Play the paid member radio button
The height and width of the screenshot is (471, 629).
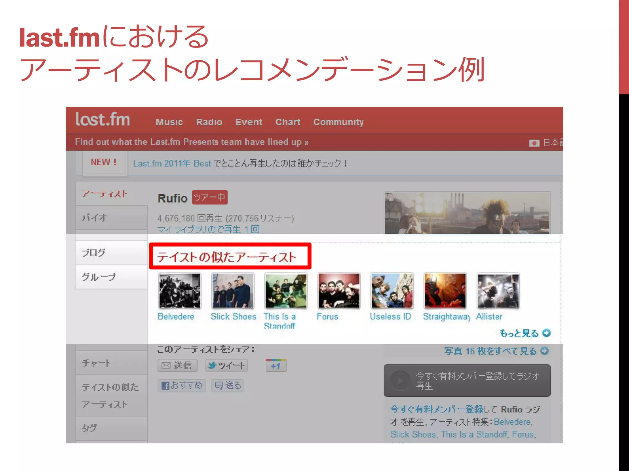click(x=467, y=381)
